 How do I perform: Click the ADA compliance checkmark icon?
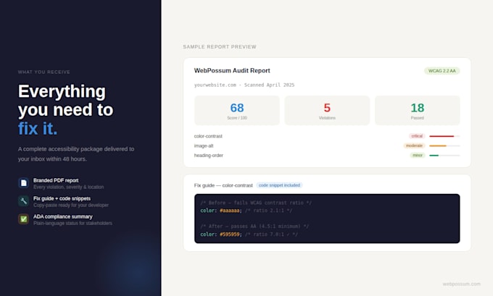pos(24,219)
